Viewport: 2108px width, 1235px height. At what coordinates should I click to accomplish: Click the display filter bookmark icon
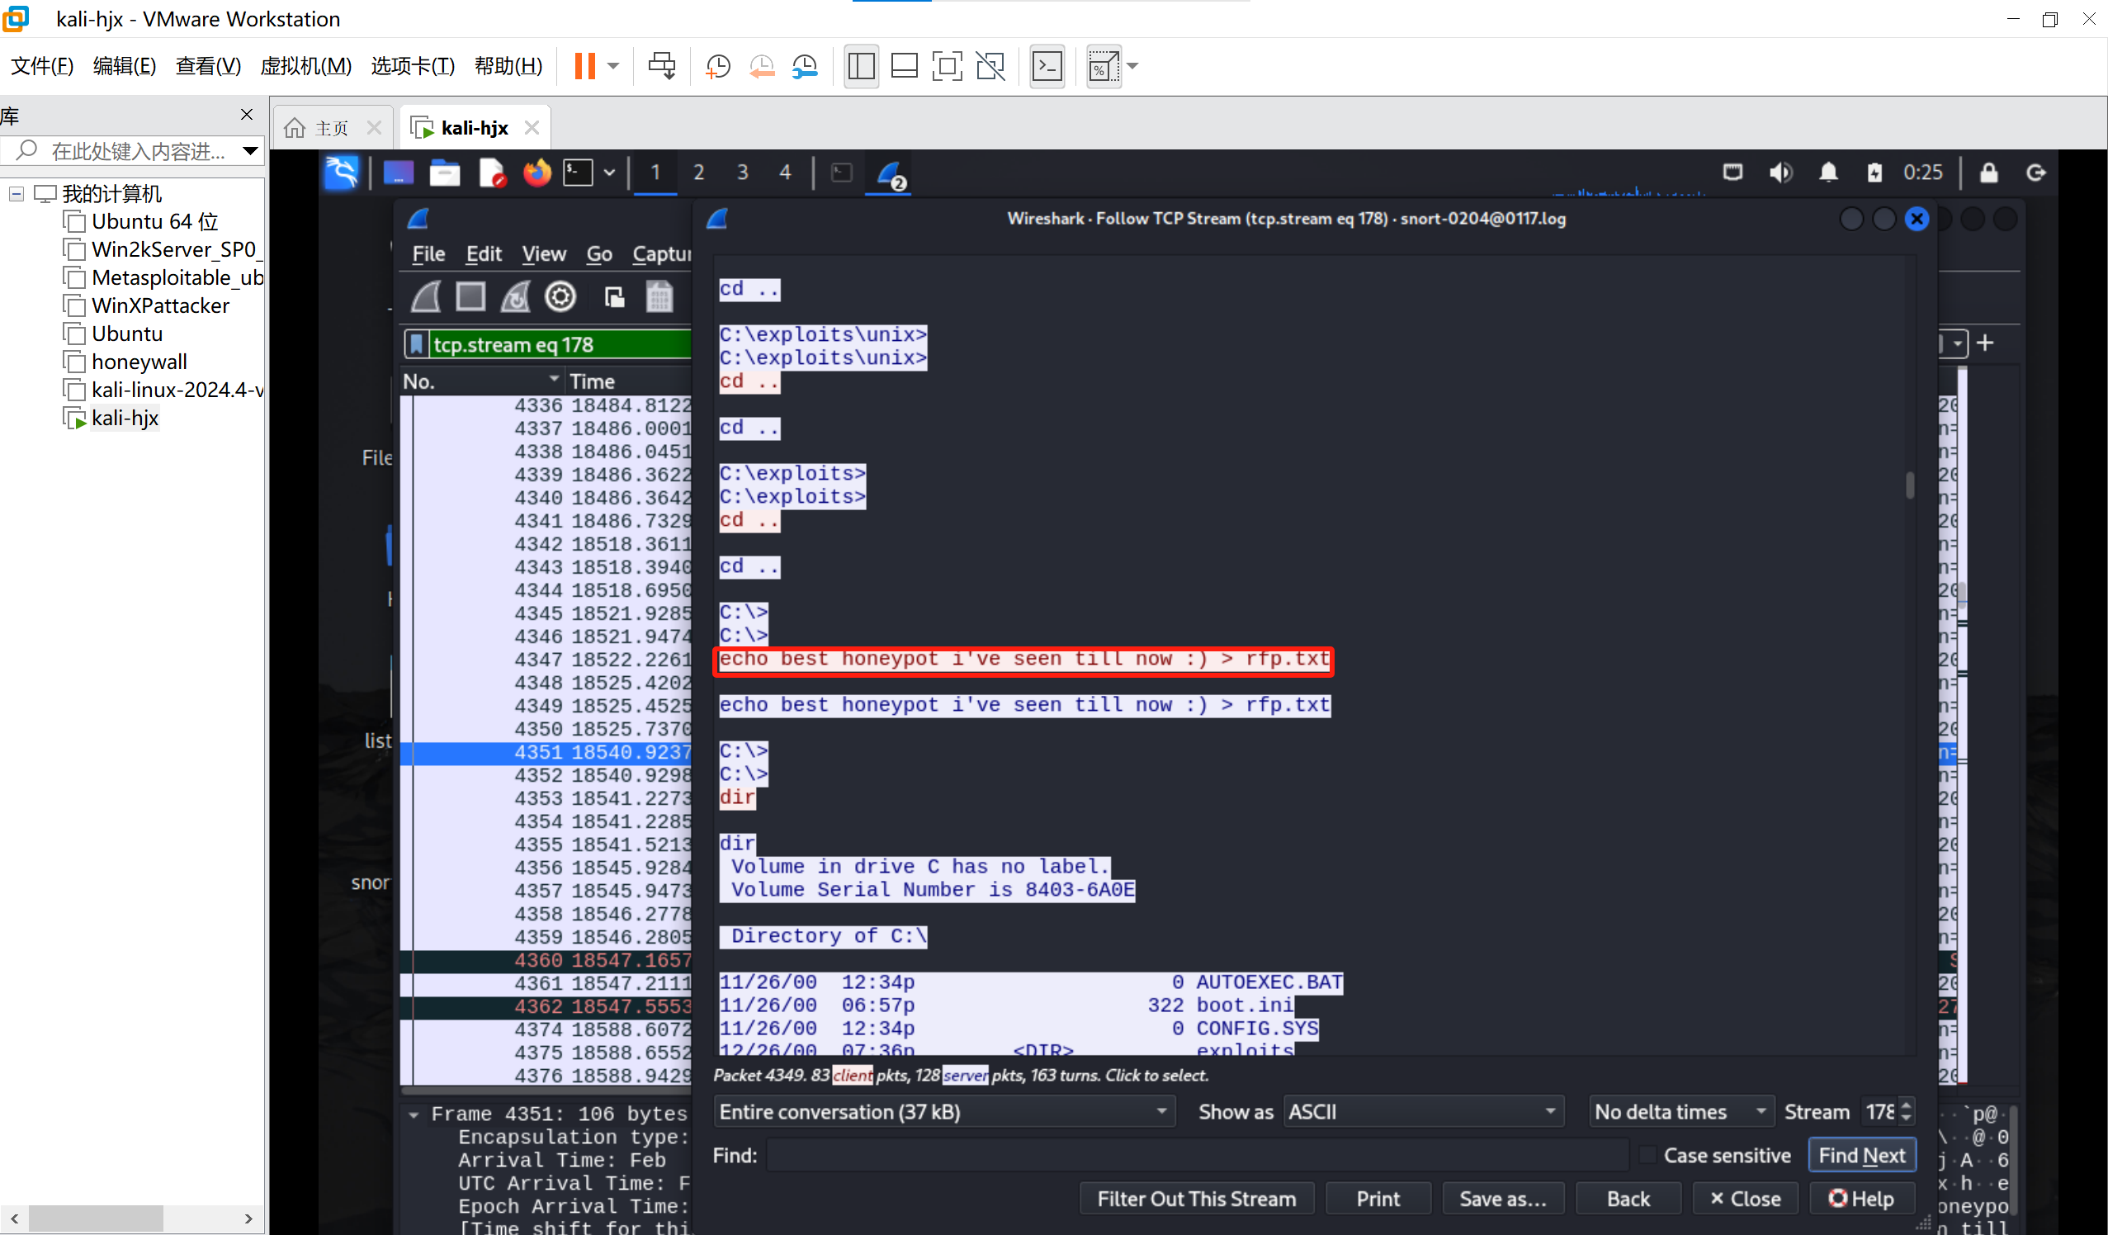click(416, 345)
